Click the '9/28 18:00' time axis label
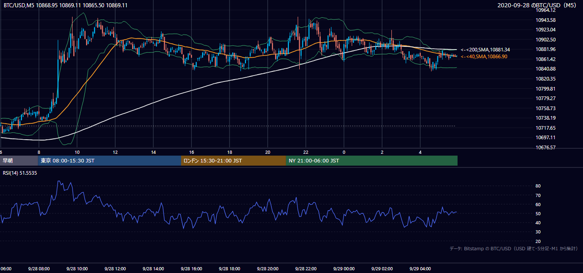This screenshot has width=583, height=273. (229, 269)
